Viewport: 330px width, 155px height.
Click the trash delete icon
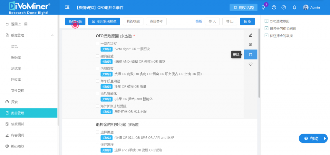pos(250,55)
